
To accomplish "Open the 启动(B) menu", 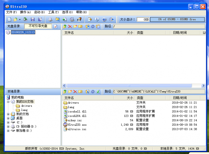I will coord(39,12).
